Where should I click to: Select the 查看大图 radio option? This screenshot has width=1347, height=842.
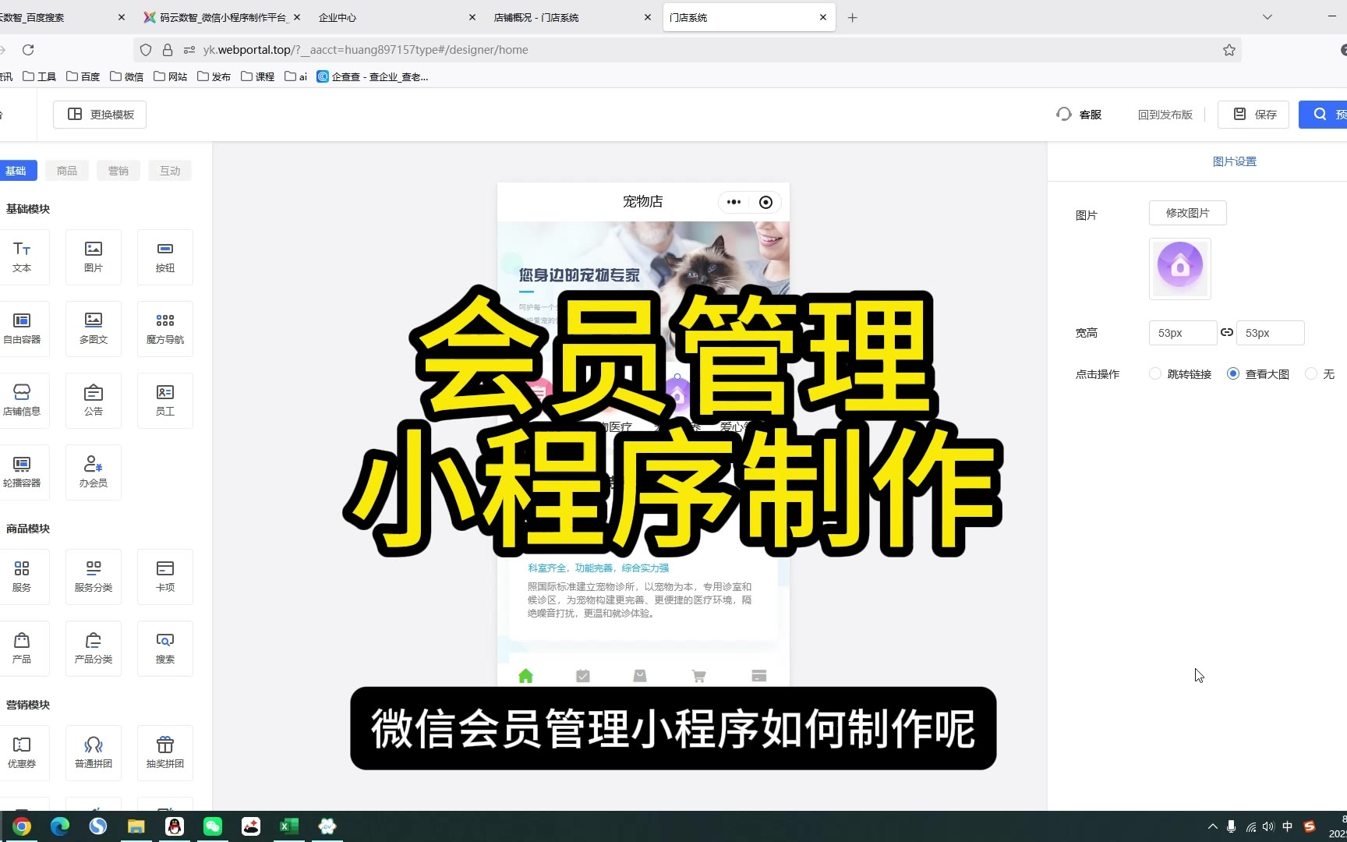[x=1233, y=373]
